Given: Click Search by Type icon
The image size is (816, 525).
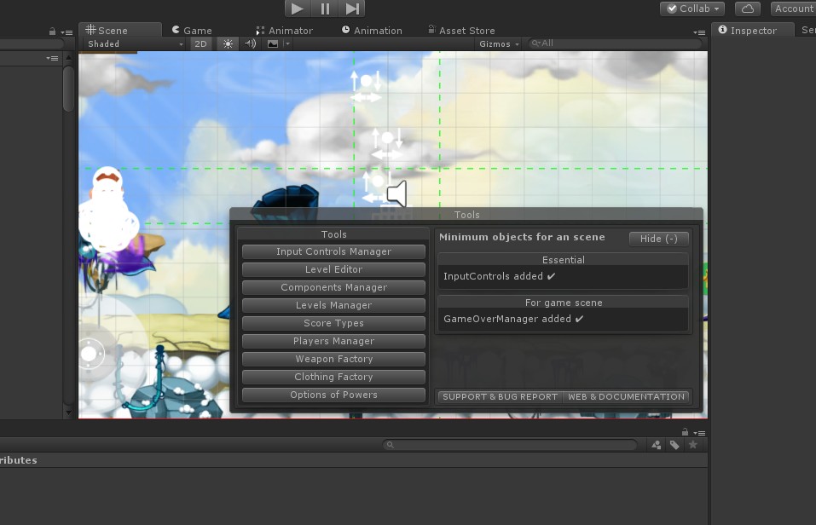Looking at the screenshot, I should pos(657,445).
